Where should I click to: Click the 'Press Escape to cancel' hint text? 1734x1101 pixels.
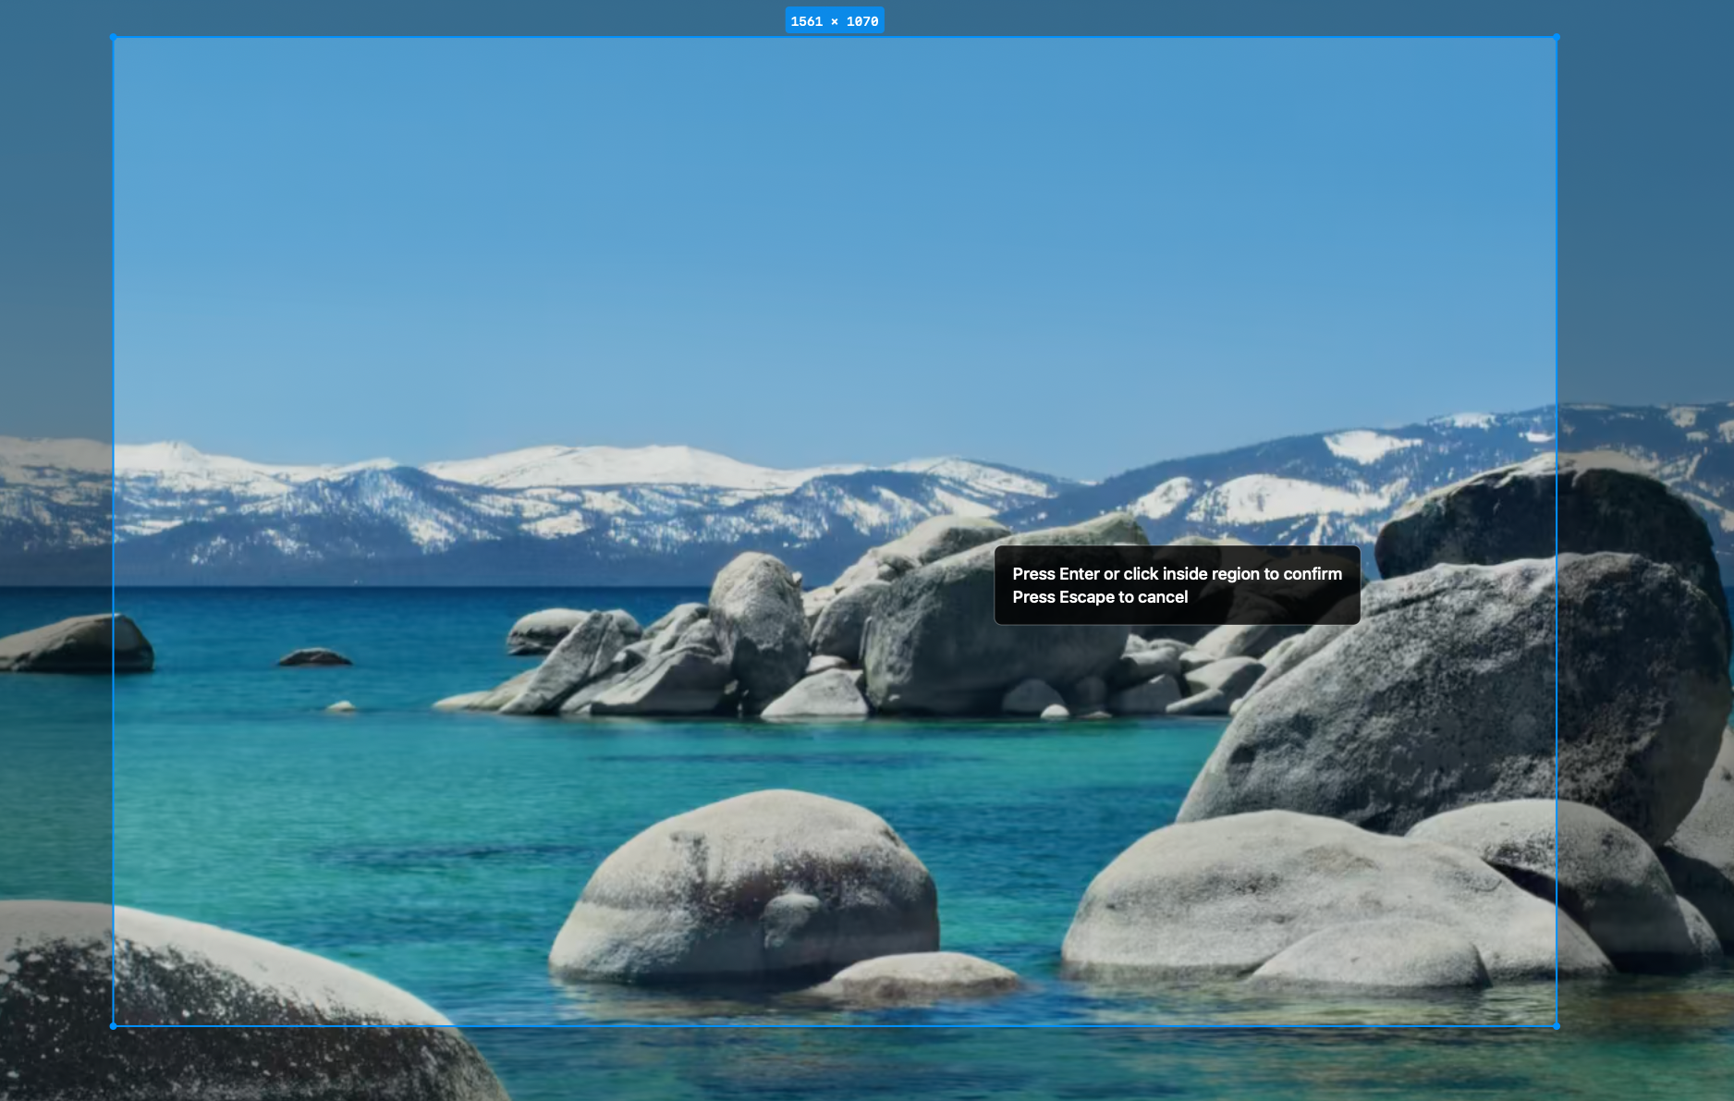tap(1100, 597)
